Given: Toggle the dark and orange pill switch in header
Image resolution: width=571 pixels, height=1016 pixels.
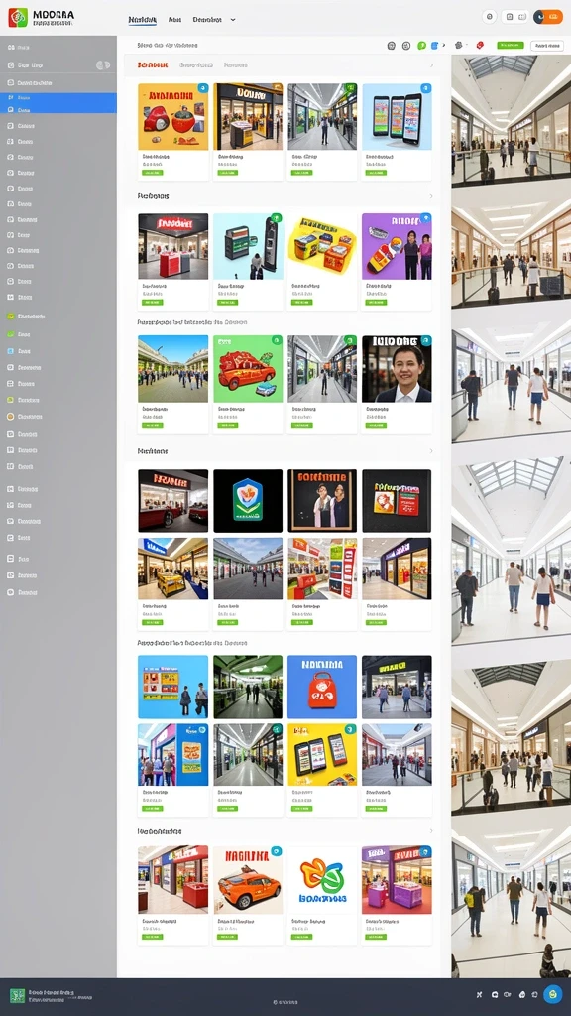Looking at the screenshot, I should tap(547, 17).
